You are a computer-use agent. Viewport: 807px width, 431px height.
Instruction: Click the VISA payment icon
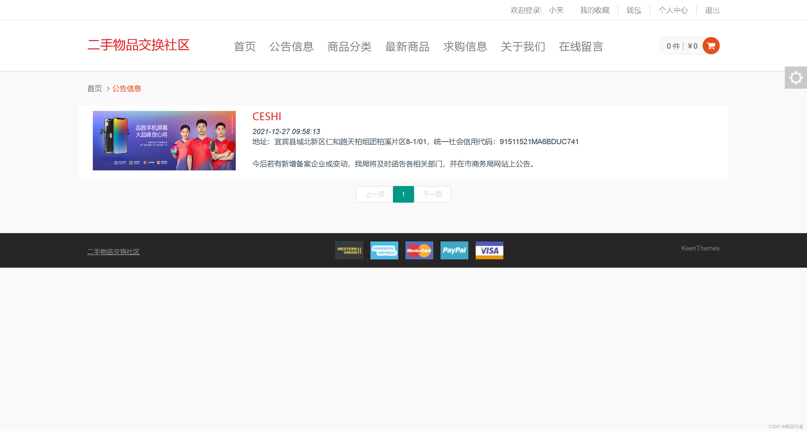coord(489,250)
